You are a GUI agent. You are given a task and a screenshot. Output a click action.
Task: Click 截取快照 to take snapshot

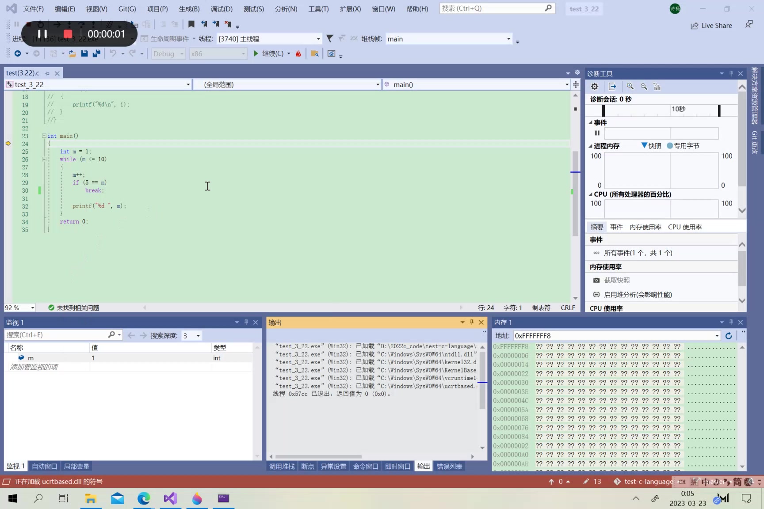click(x=617, y=280)
